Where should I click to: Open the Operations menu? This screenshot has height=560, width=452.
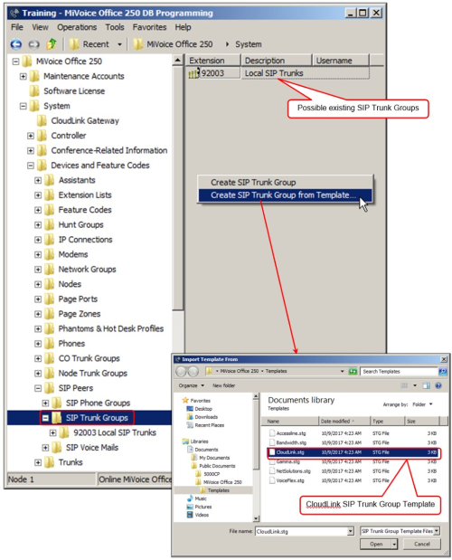pyautogui.click(x=77, y=27)
